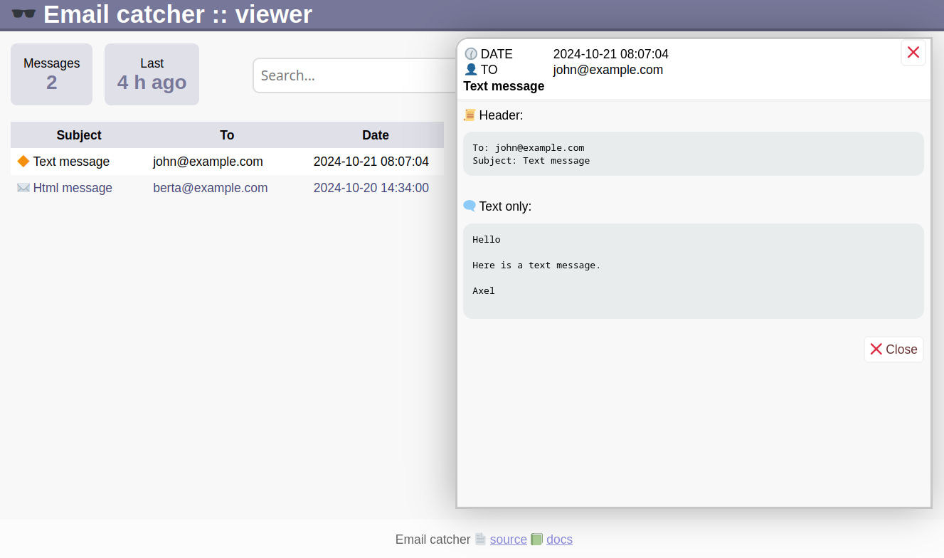Click berta@example.com in the message table

pos(211,188)
